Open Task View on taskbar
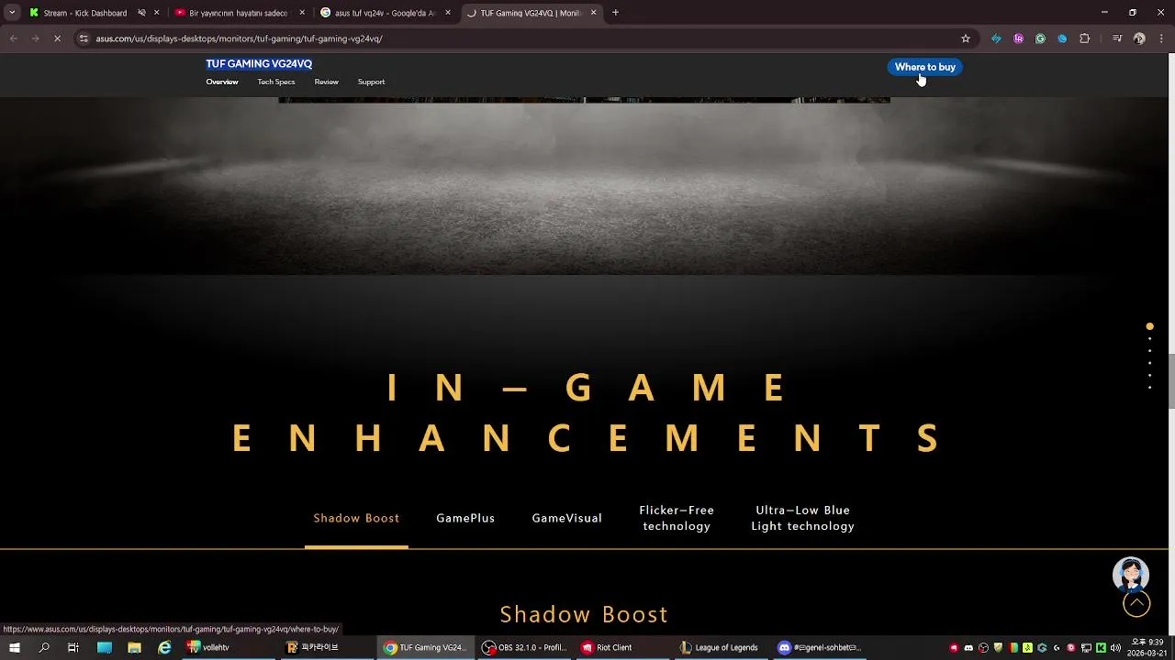Viewport: 1175px width, 660px height. pos(73,647)
